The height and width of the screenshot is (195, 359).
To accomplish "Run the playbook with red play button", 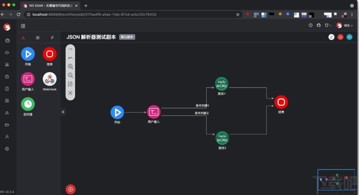I will point(71,189).
